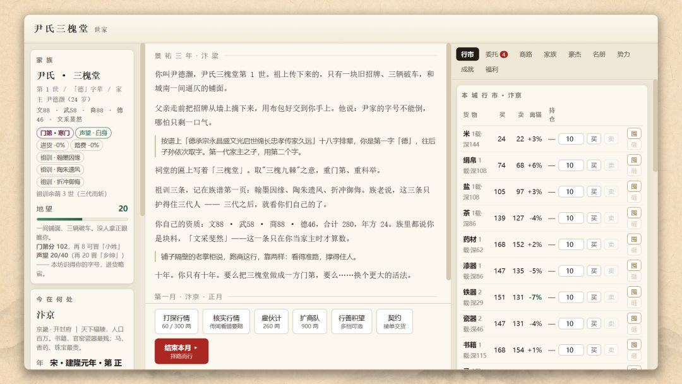This screenshot has width=682, height=384.
Task: Buy 铁器 using its 买 button
Action: [x=594, y=297]
